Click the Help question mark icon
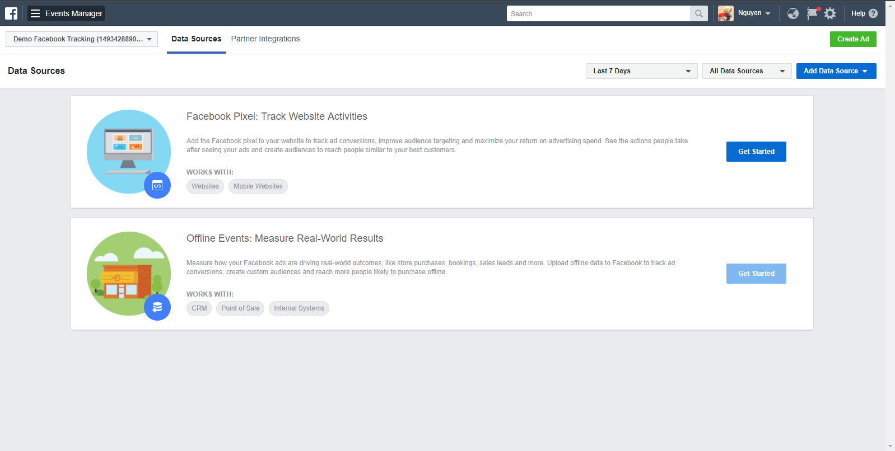Screen dimensions: 895x451 (873, 13)
